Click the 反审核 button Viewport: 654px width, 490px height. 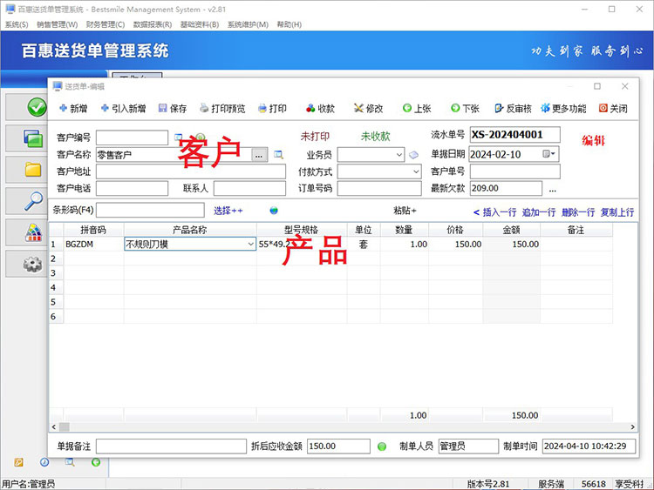click(x=513, y=109)
